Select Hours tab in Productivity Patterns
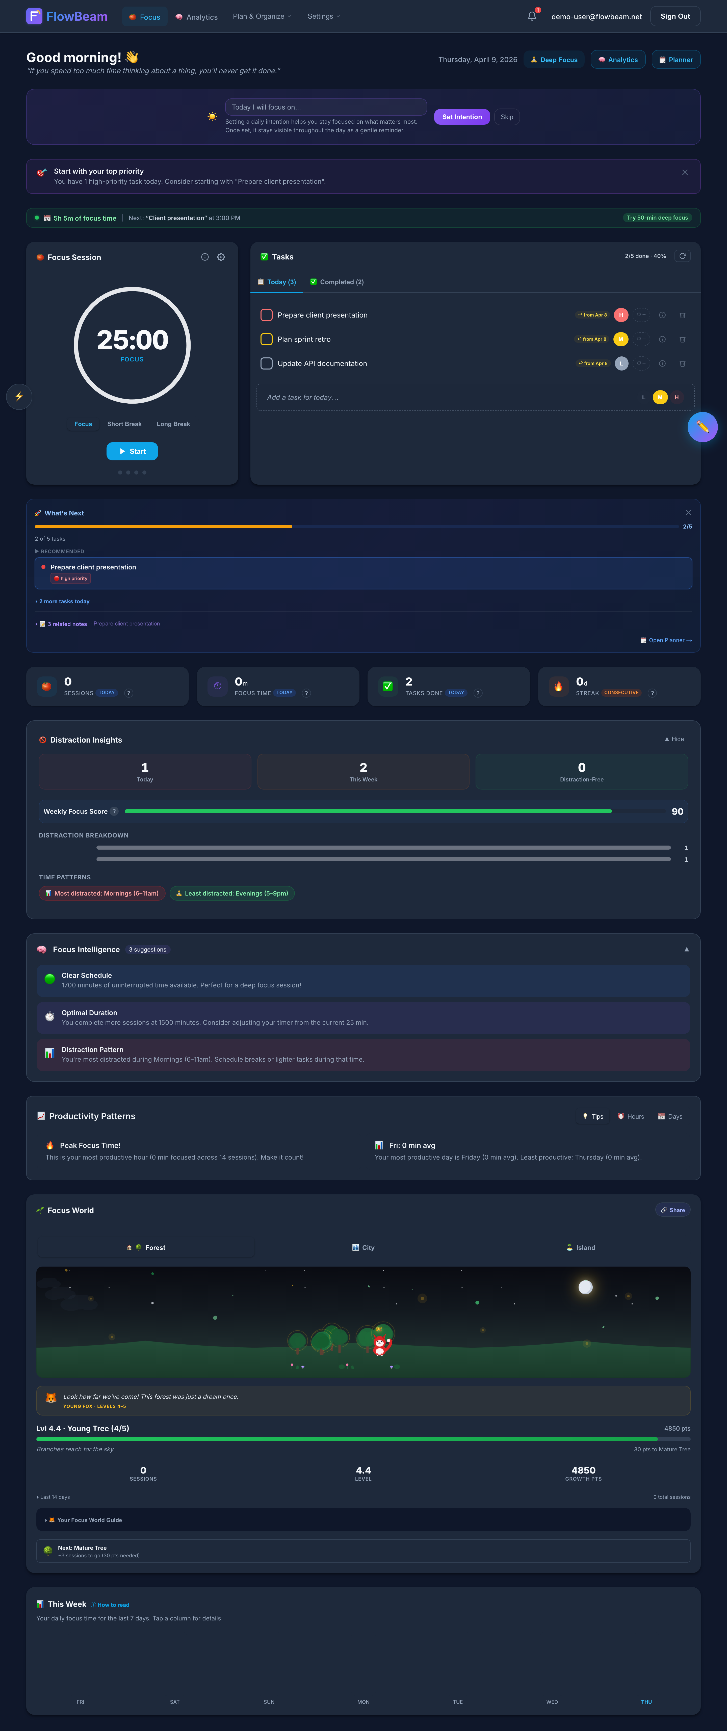 [x=631, y=1116]
